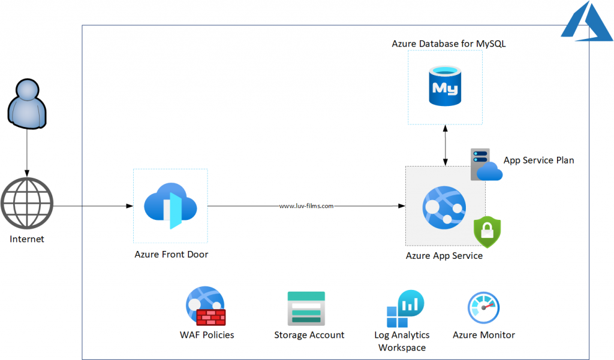Screen dimensions: 614x360
Task: Select the Log Analytics Workspace caption
Action: (402, 341)
